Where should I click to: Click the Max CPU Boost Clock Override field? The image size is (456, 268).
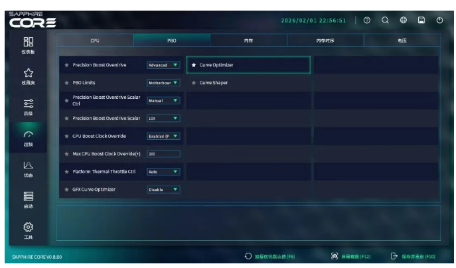click(163, 154)
